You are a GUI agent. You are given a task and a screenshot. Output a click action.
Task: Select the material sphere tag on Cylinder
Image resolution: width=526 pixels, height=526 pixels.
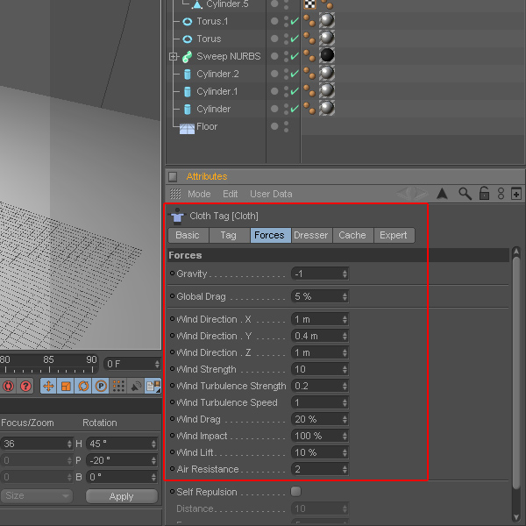tap(327, 108)
